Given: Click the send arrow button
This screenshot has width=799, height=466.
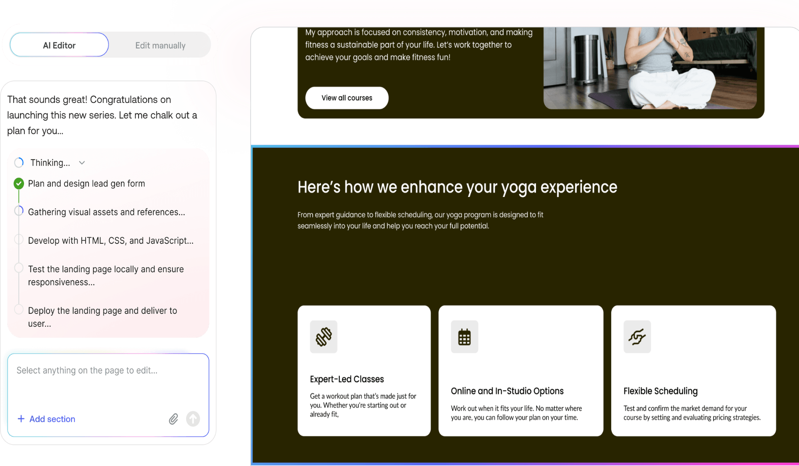Looking at the screenshot, I should pyautogui.click(x=193, y=419).
